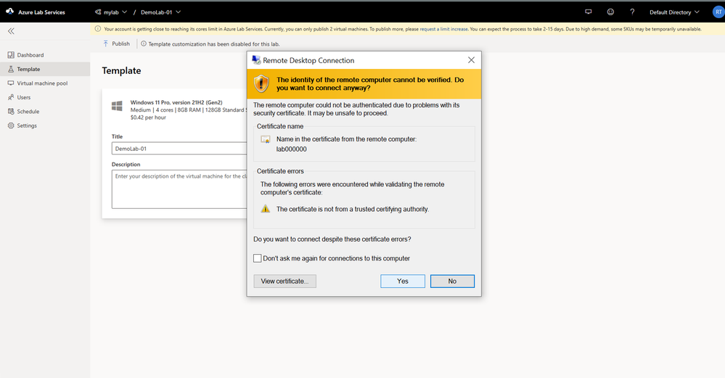Click the Remote Desktop Connection title icon
Image resolution: width=725 pixels, height=378 pixels.
tap(256, 60)
